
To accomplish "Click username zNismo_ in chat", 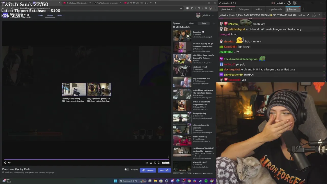I will [234, 24].
